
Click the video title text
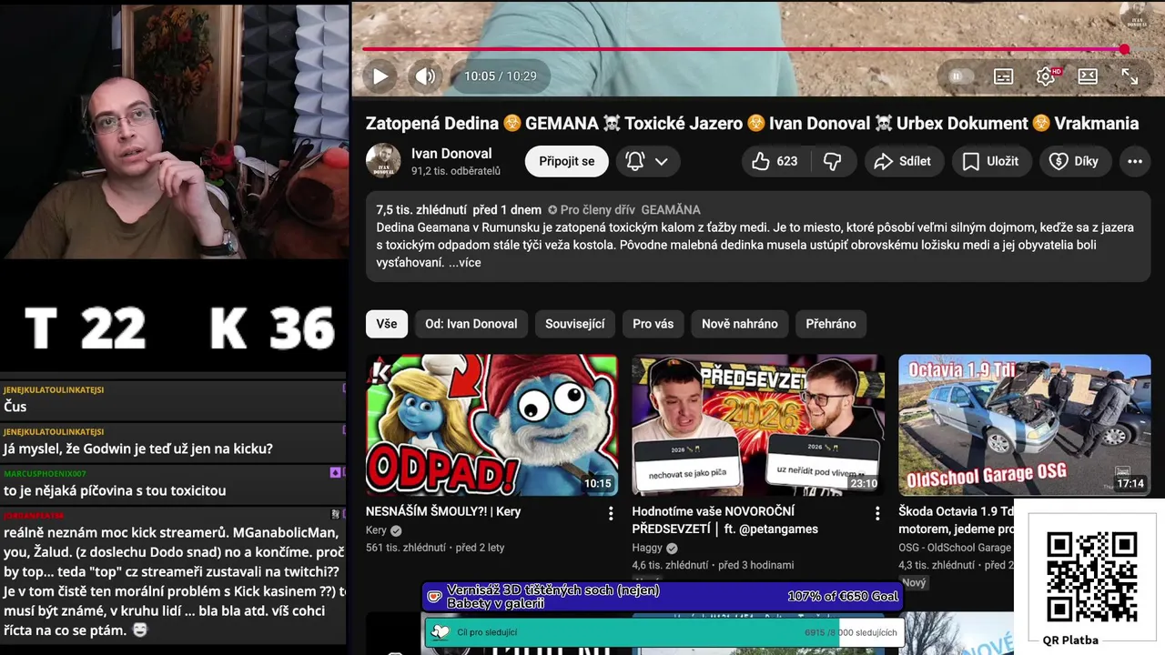(x=752, y=123)
